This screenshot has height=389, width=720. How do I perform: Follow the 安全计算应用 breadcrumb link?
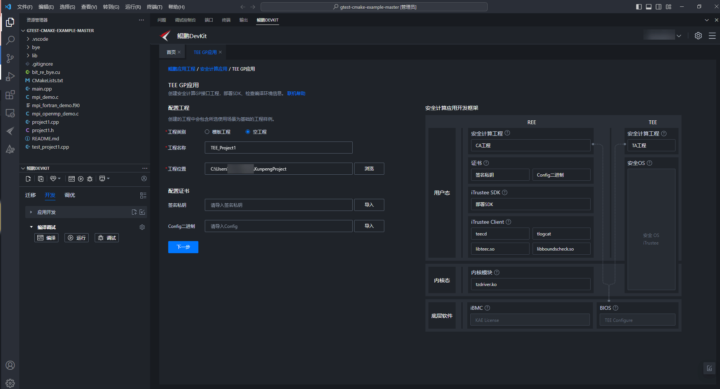click(214, 69)
